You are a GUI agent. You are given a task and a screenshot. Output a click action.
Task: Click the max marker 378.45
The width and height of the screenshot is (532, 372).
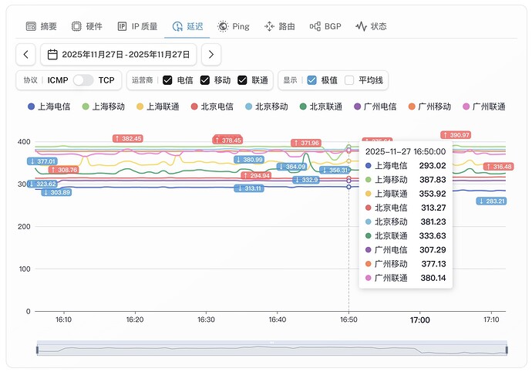[x=227, y=140]
